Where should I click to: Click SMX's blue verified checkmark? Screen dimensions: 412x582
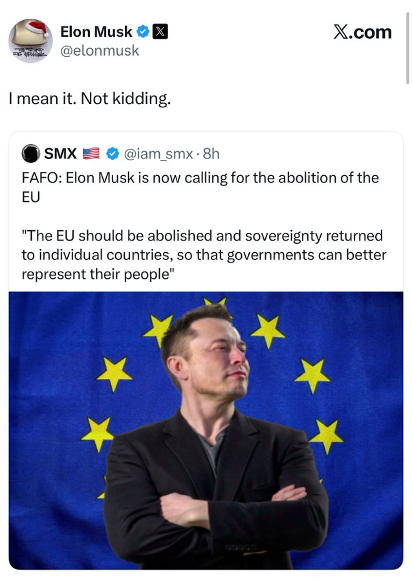coord(112,154)
